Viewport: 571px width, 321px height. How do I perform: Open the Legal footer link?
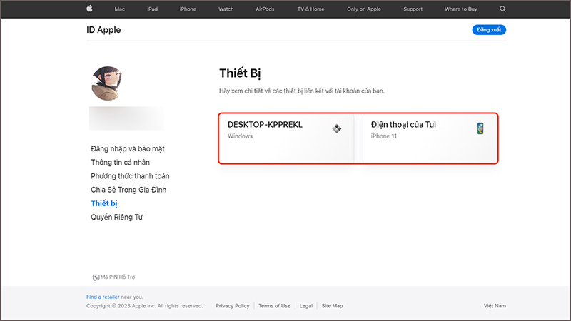click(306, 306)
